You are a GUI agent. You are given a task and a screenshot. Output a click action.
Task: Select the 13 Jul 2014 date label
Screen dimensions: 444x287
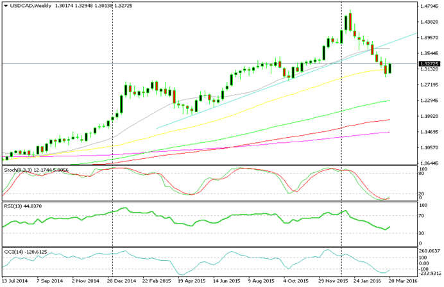click(15, 281)
